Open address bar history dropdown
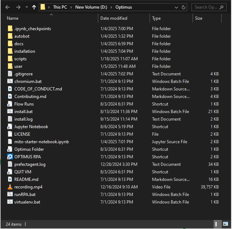Image resolution: width=232 pixels, height=229 pixels. (176, 8)
